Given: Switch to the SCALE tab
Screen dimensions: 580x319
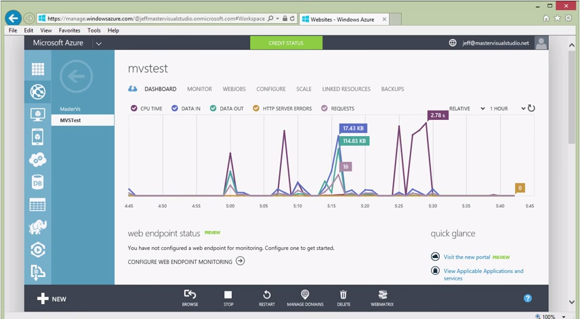Looking at the screenshot, I should pyautogui.click(x=304, y=89).
